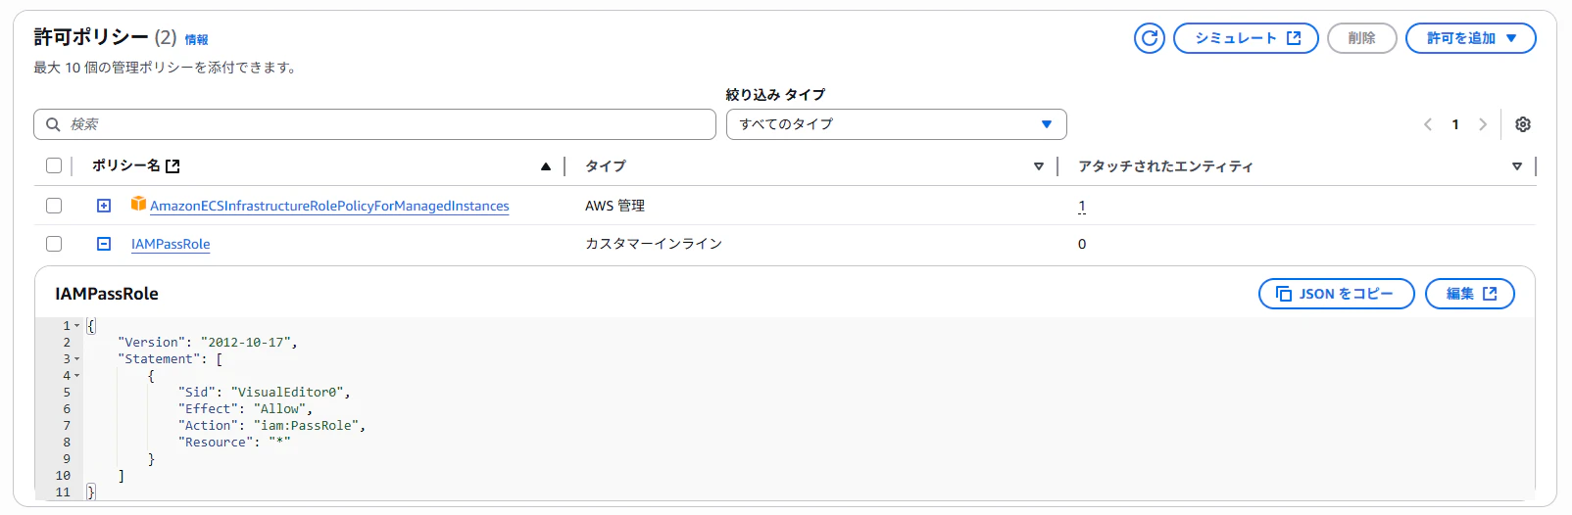Image resolution: width=1572 pixels, height=515 pixels.
Task: Toggle the select-all policies checkbox
Action: tap(54, 165)
